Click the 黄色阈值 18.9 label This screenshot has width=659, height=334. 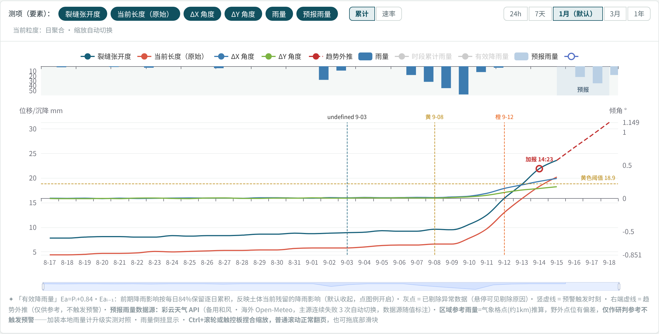[x=598, y=178]
